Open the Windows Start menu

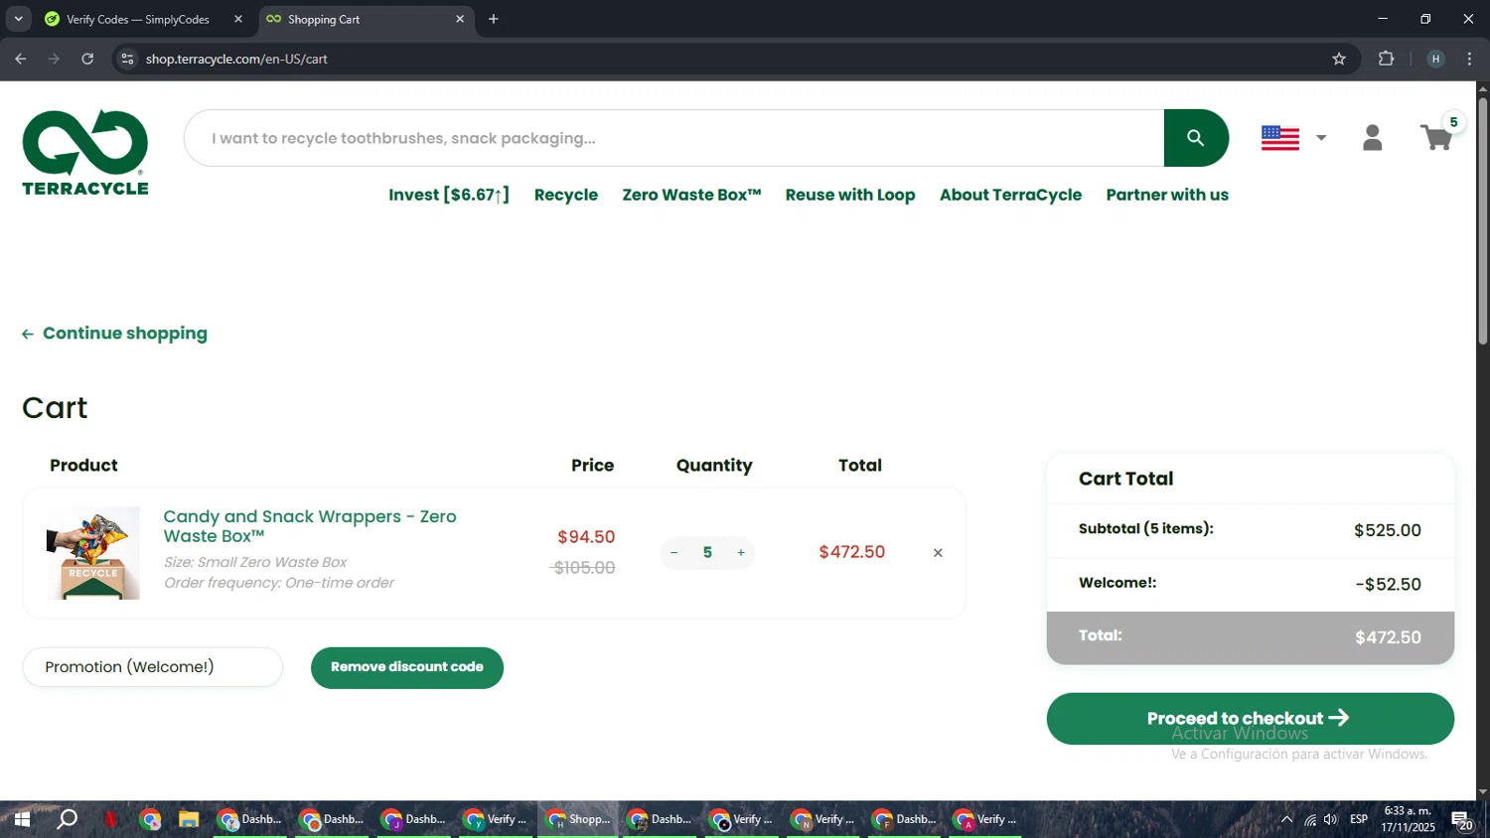tap(22, 819)
